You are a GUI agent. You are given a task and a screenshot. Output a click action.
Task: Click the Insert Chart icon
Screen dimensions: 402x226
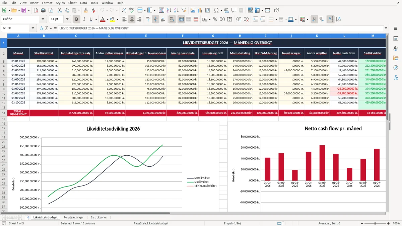click(x=200, y=10)
